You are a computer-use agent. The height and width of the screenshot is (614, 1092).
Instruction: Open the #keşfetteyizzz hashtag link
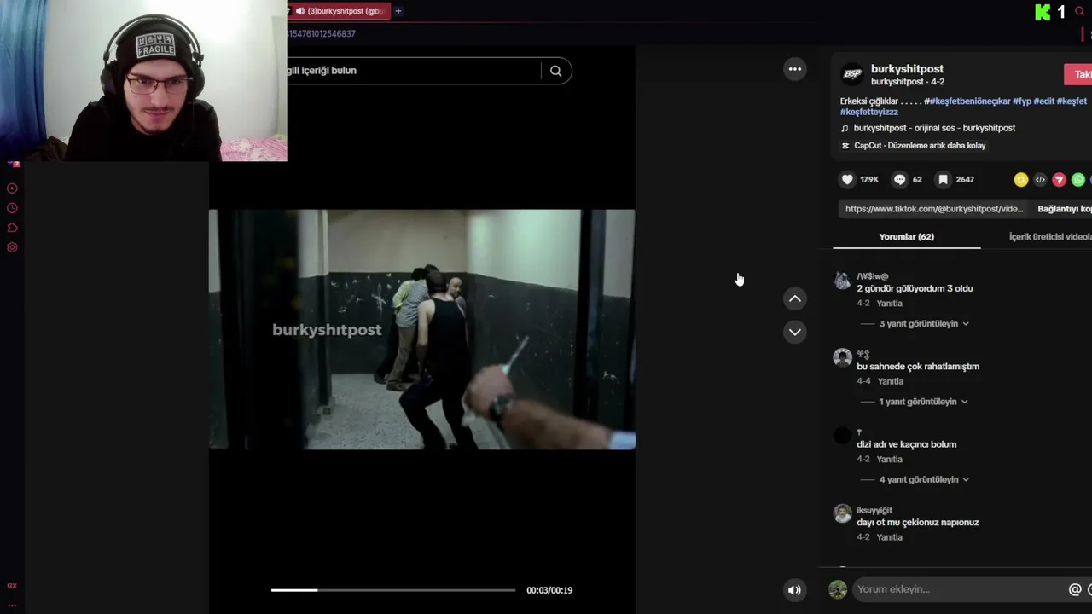868,112
